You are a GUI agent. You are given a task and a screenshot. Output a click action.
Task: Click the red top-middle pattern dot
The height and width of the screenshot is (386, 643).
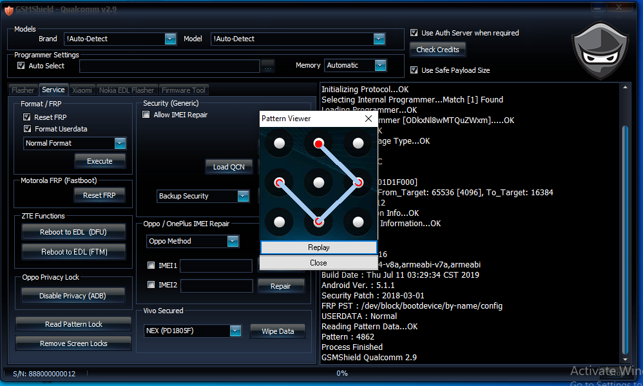point(319,143)
